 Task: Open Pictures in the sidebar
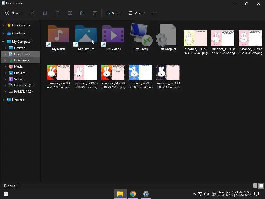[20, 73]
